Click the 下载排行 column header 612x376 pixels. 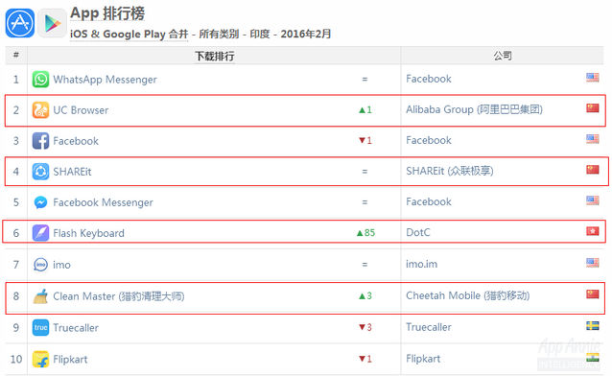click(214, 56)
